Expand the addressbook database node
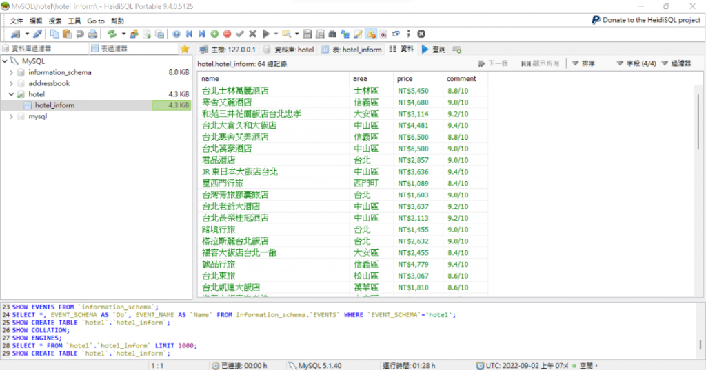The height and width of the screenshot is (370, 706). 11,83
